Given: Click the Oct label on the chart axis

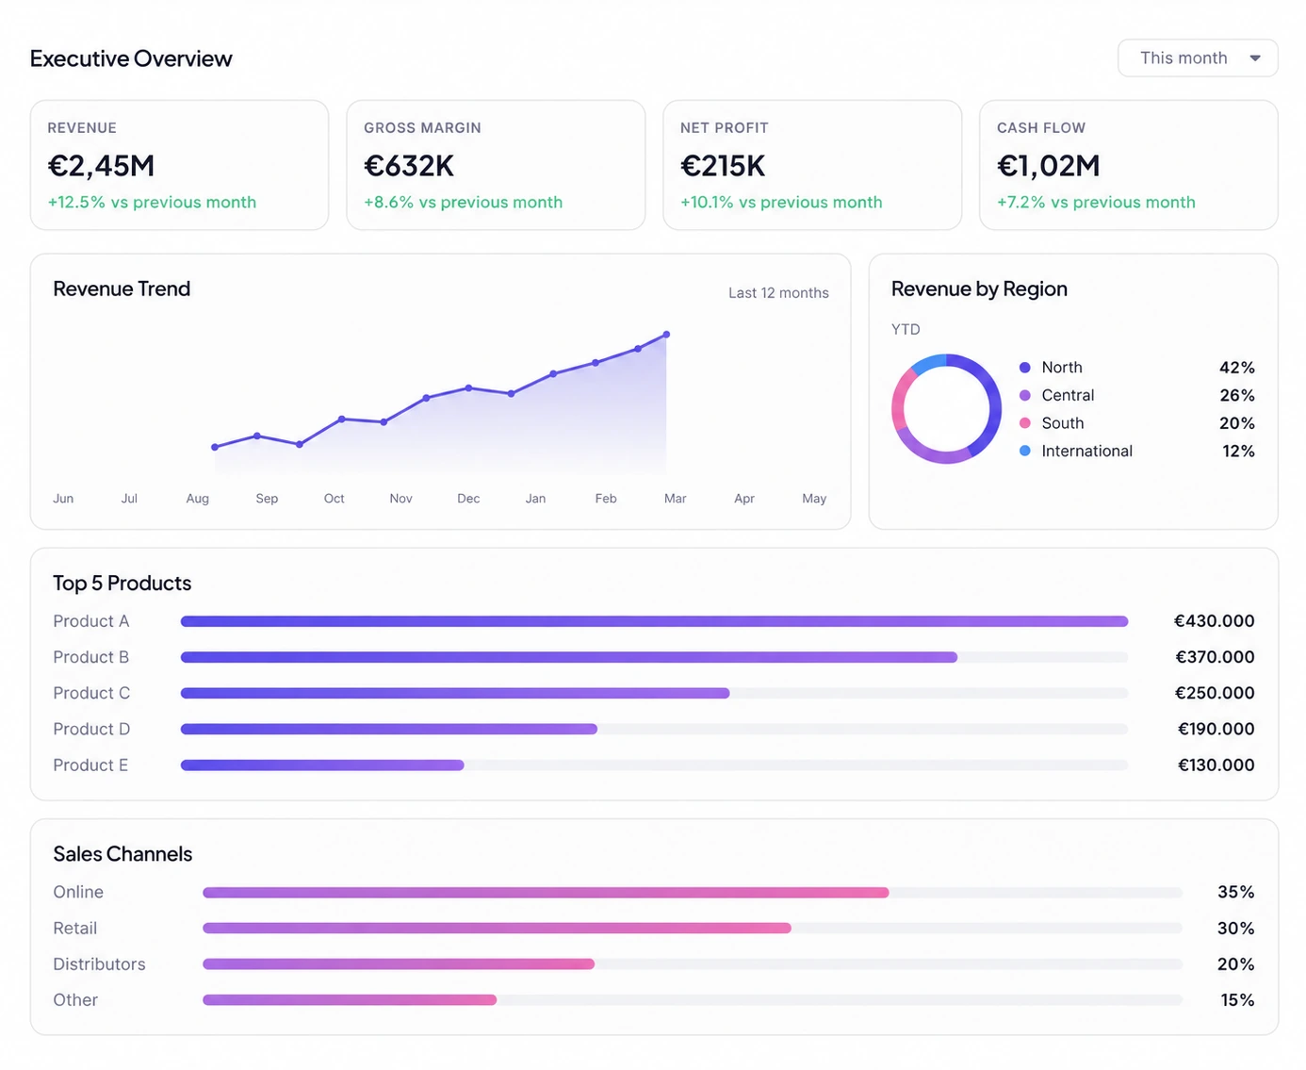Looking at the screenshot, I should tap(334, 498).
